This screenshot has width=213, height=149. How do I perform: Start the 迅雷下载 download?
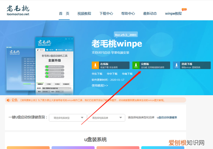(x=192, y=65)
